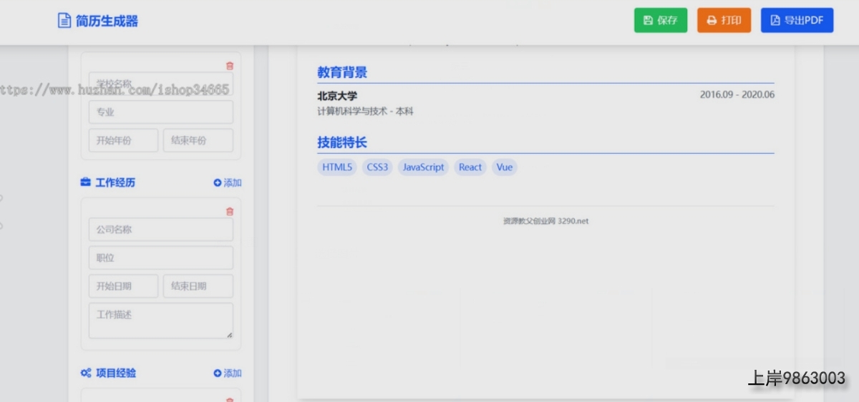The height and width of the screenshot is (402, 859).
Task: Click the JavaScript skill tag in preview
Action: tap(423, 167)
